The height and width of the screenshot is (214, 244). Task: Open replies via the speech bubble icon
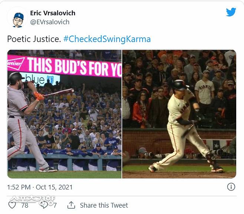[x=44, y=205]
